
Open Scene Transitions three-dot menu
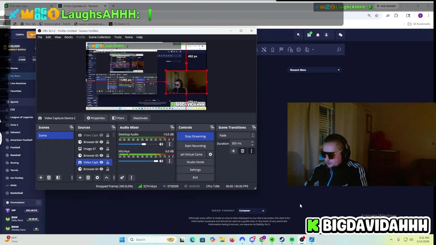pyautogui.click(x=251, y=151)
